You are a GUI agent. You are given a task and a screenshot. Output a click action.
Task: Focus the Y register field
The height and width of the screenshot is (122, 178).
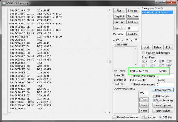click(x=136, y=40)
